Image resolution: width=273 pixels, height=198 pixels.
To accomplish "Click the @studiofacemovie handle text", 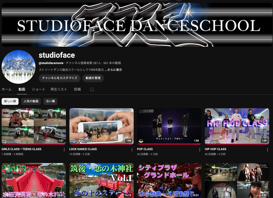I will 51,63.
